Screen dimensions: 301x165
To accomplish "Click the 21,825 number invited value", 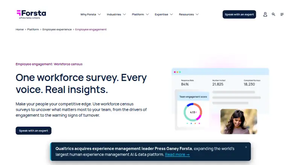I will click(x=218, y=84).
